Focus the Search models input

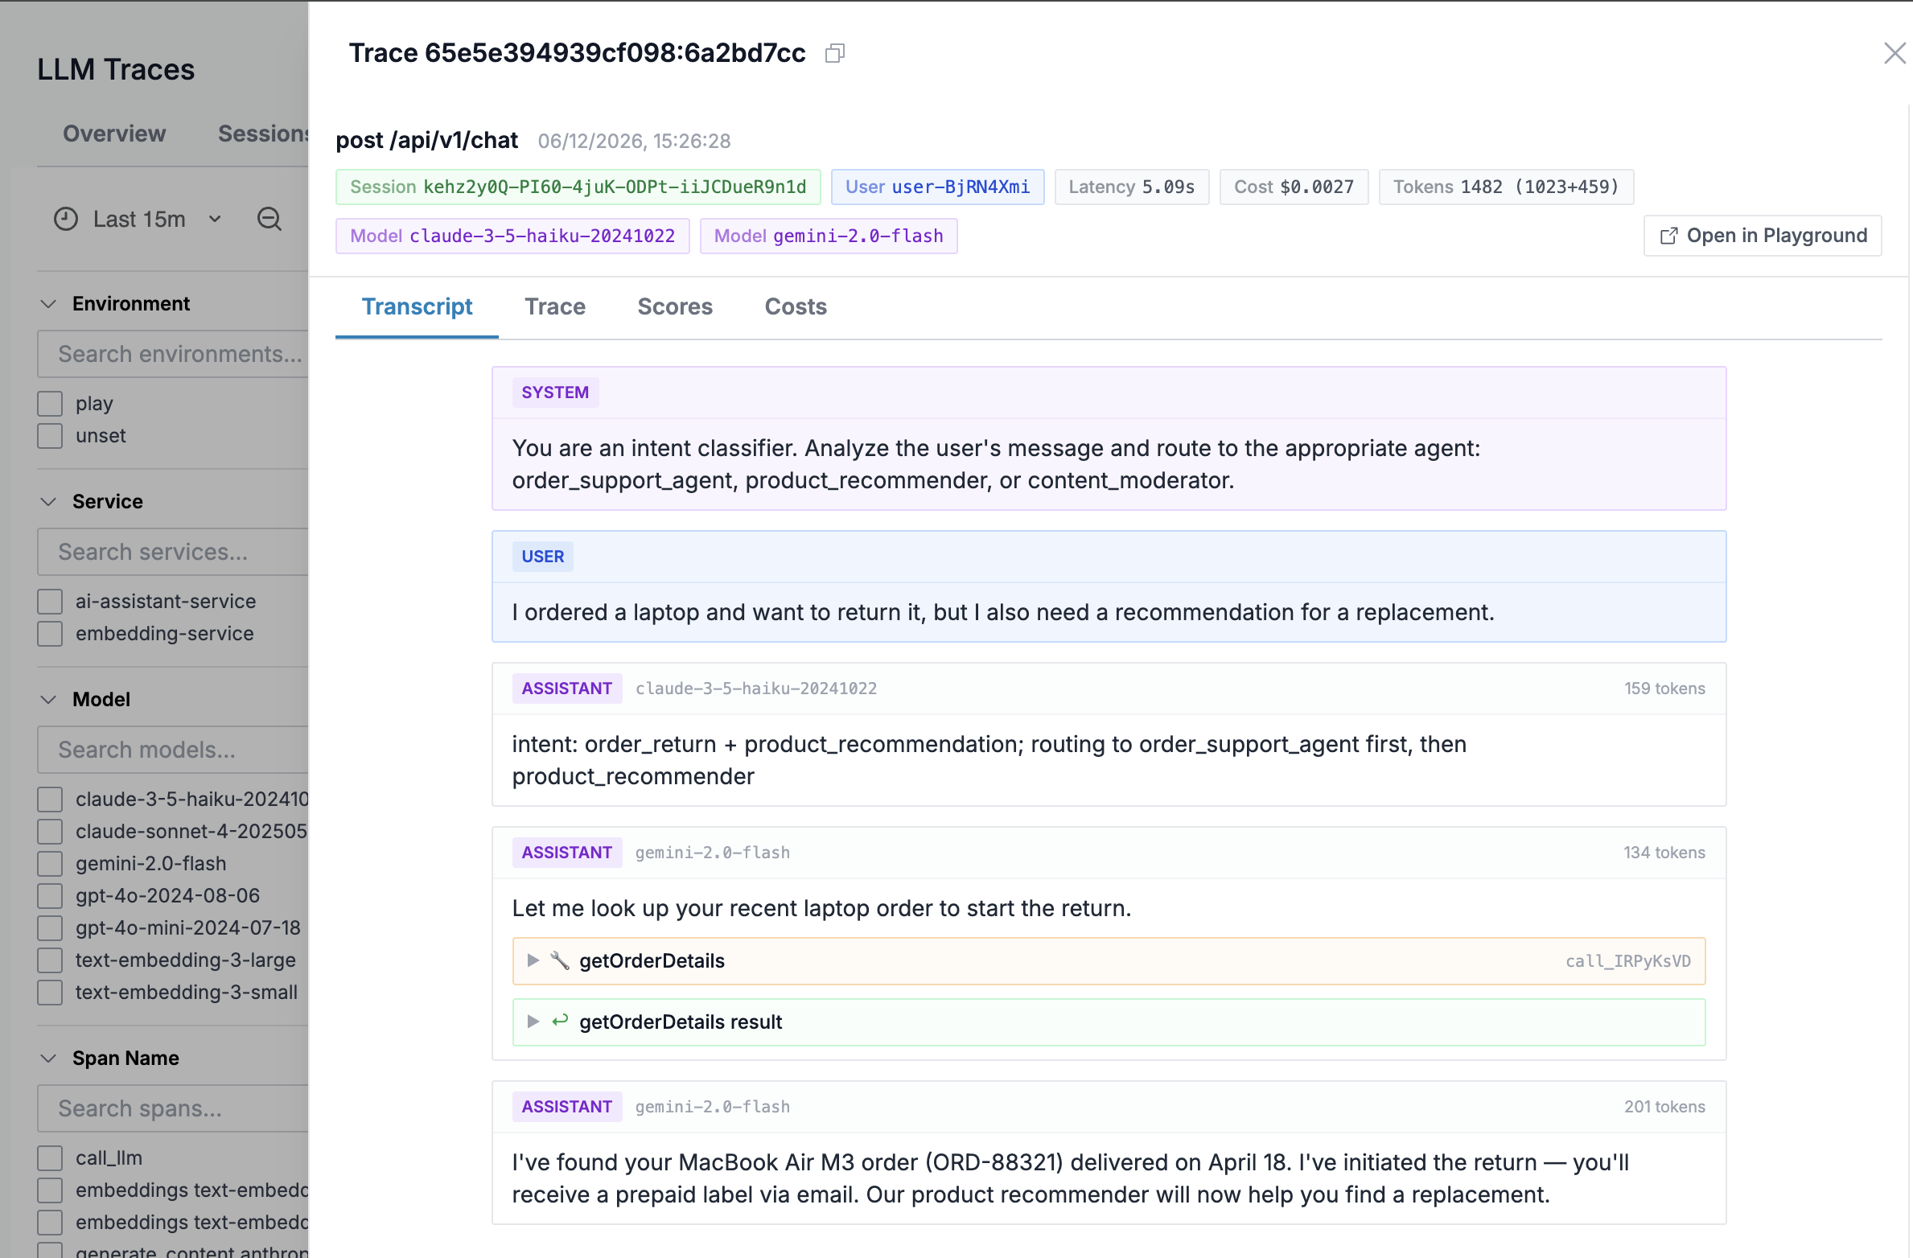point(173,750)
